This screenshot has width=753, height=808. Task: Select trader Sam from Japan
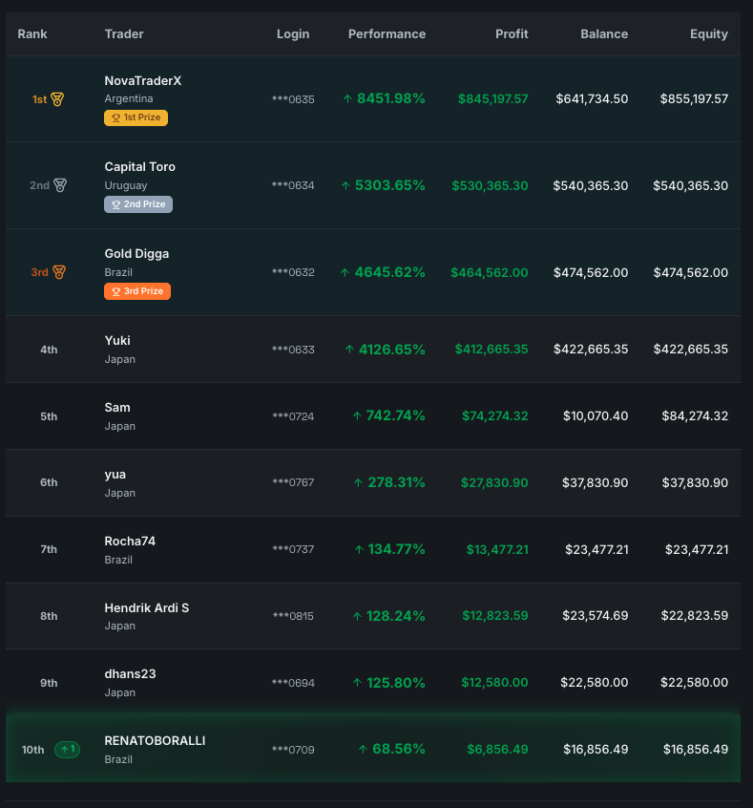(117, 408)
